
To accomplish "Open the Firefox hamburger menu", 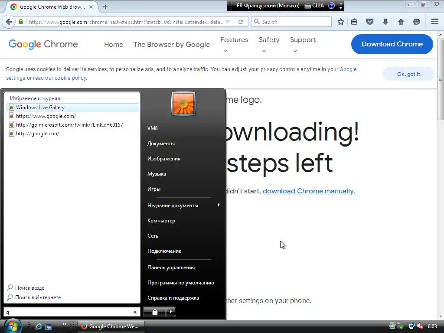I will pyautogui.click(x=435, y=22).
